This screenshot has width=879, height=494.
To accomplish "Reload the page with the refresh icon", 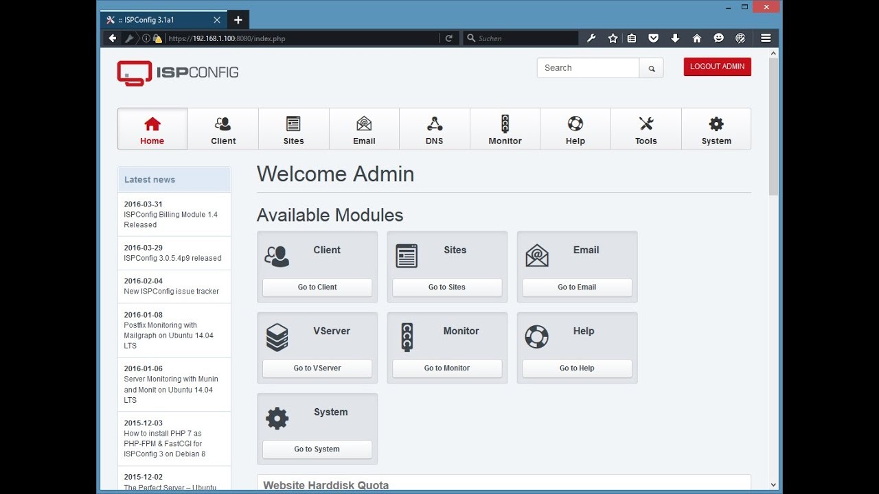I will tap(449, 38).
